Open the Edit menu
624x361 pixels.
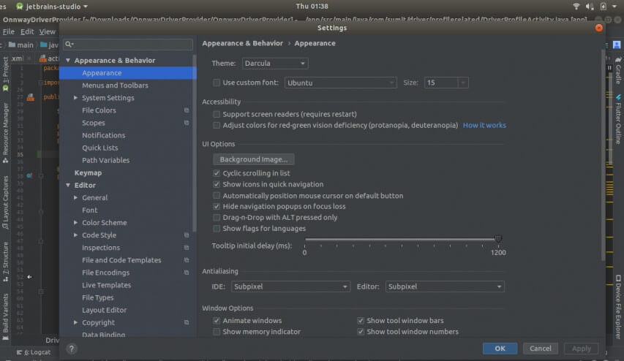(27, 32)
